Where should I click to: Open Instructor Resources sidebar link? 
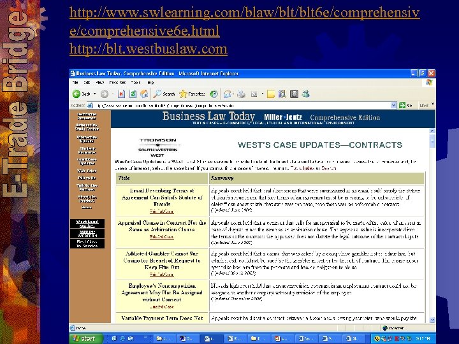tap(86, 116)
